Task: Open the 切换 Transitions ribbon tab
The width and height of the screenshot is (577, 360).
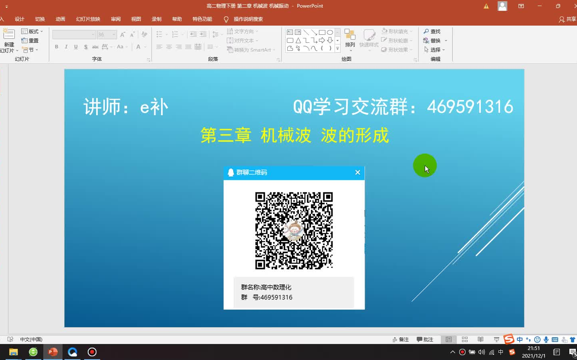Action: pos(40,19)
